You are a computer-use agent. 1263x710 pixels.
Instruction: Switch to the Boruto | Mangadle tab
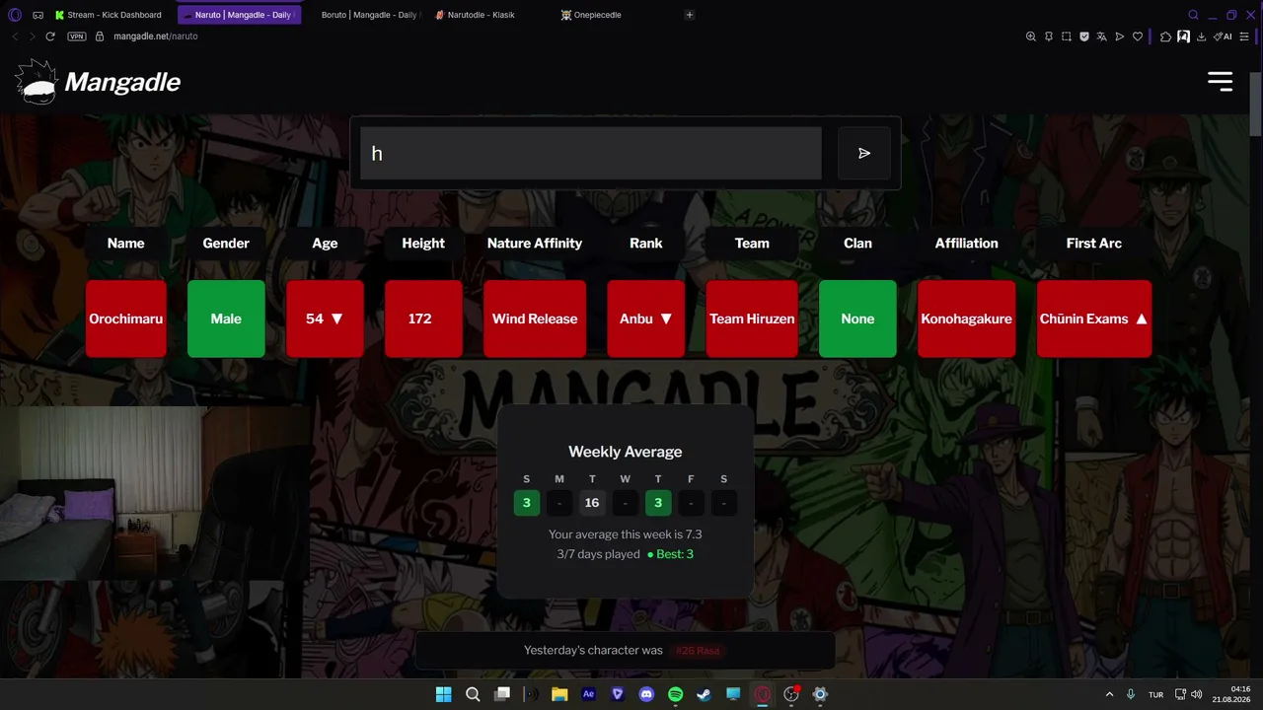(365, 15)
